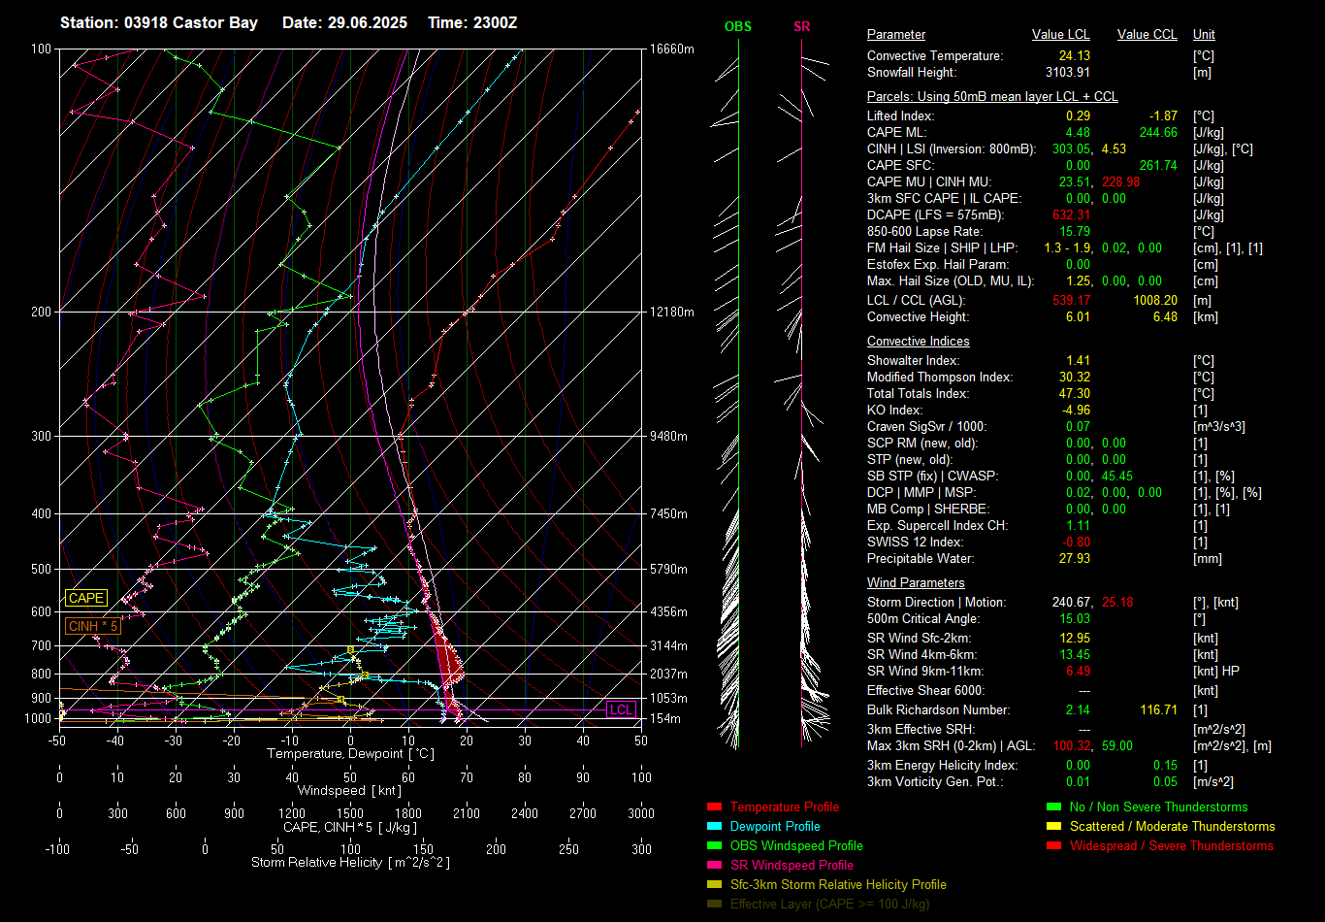Click the 'Convective Indices' section heading
1325x922 pixels.
coord(918,341)
